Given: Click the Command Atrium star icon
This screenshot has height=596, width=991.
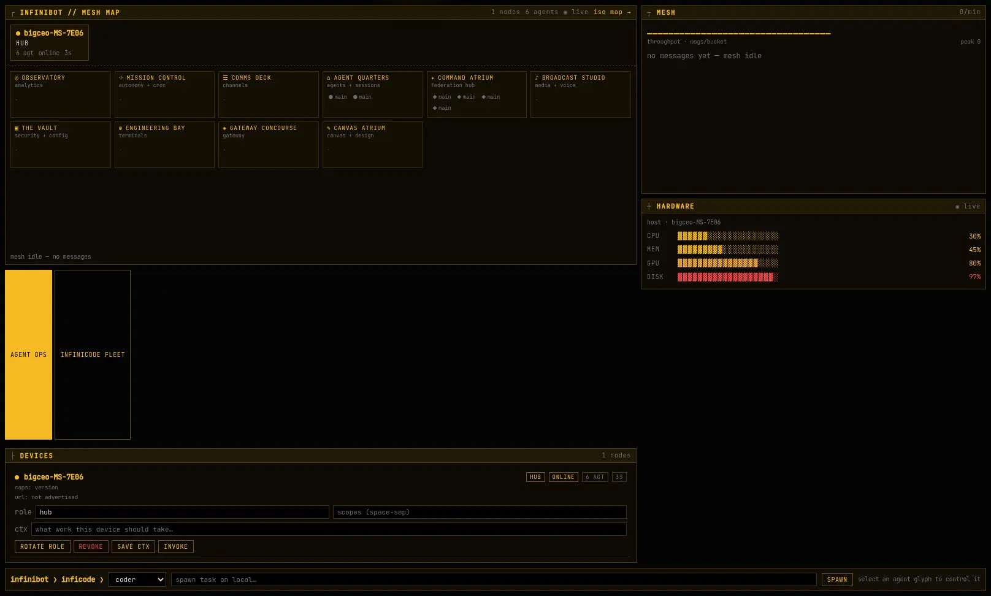Looking at the screenshot, I should point(433,78).
